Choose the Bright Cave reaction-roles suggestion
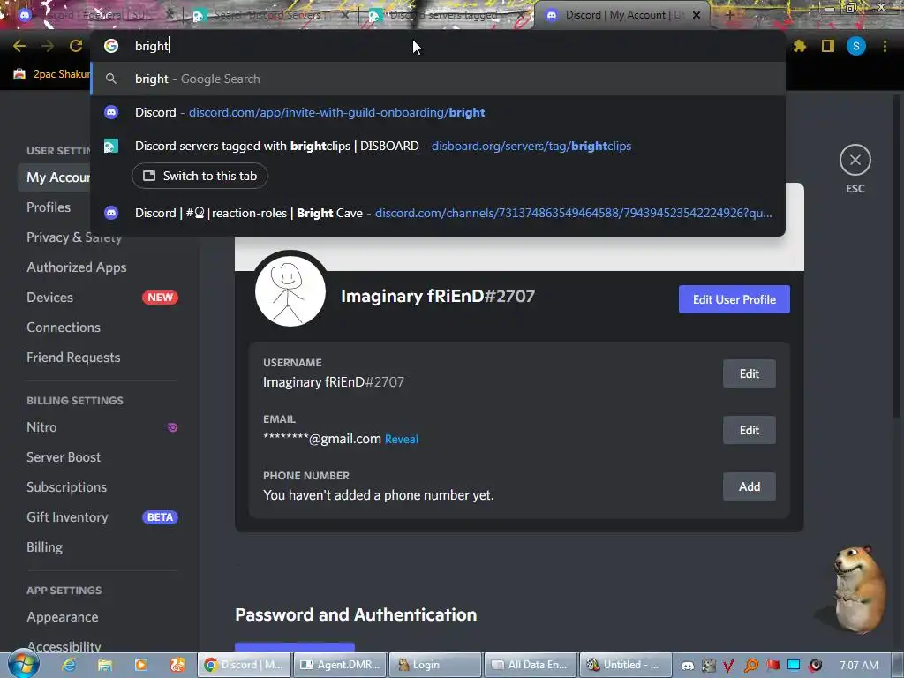The image size is (904, 678). (438, 213)
